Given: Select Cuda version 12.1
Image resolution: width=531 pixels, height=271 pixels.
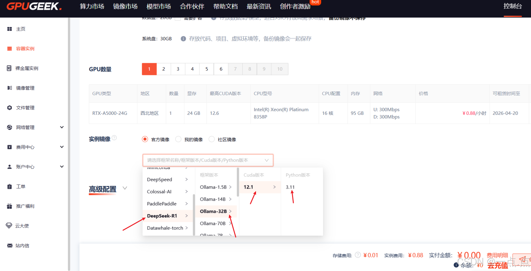Looking at the screenshot, I should coord(260,187).
